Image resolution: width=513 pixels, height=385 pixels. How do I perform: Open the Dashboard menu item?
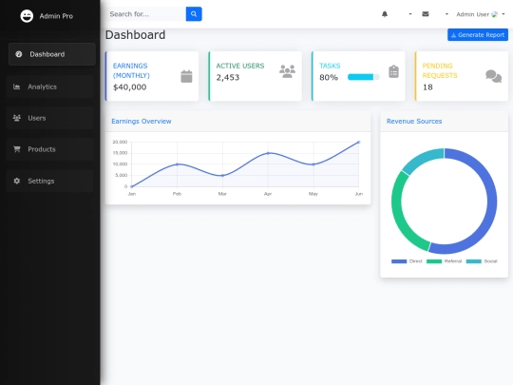(52, 54)
